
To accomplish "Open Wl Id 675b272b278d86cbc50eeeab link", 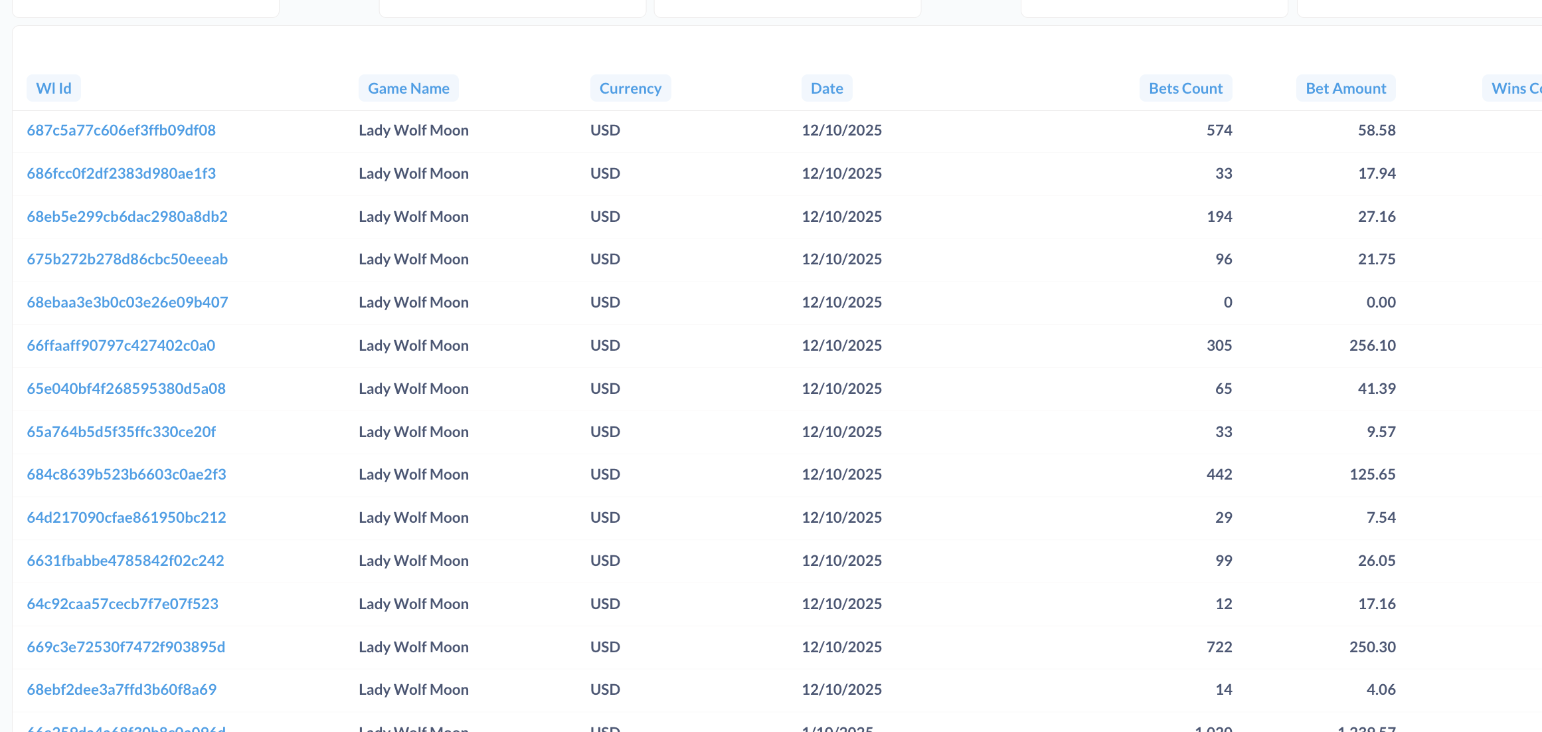I will pos(127,259).
